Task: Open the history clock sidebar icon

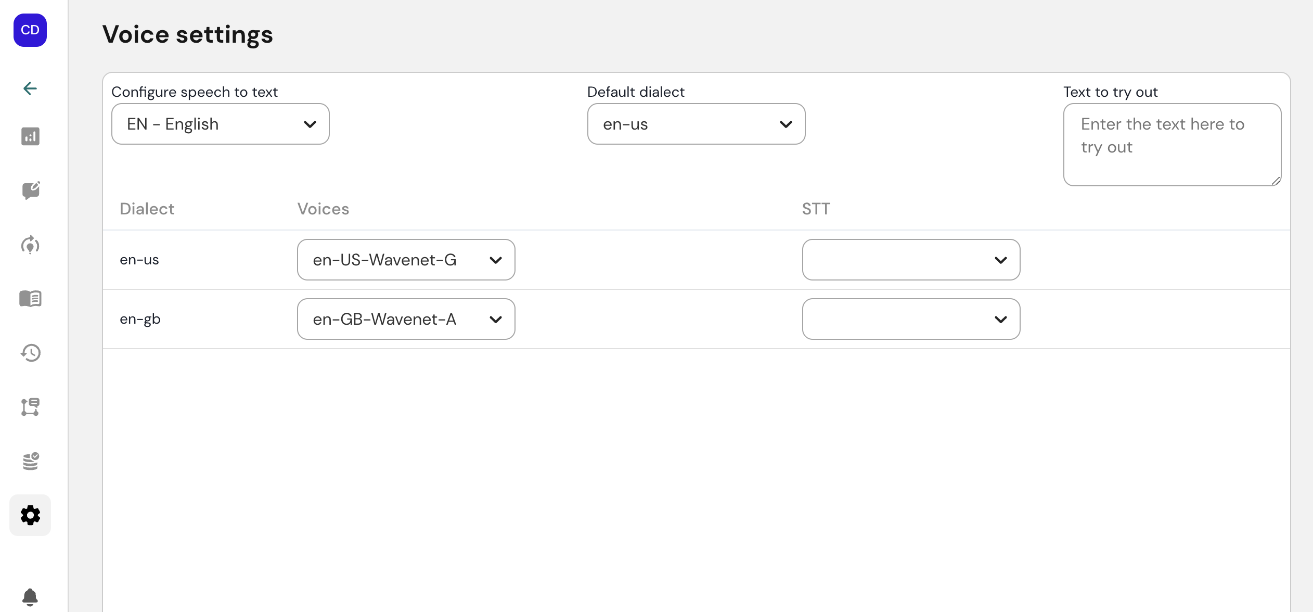Action: pyautogui.click(x=30, y=353)
